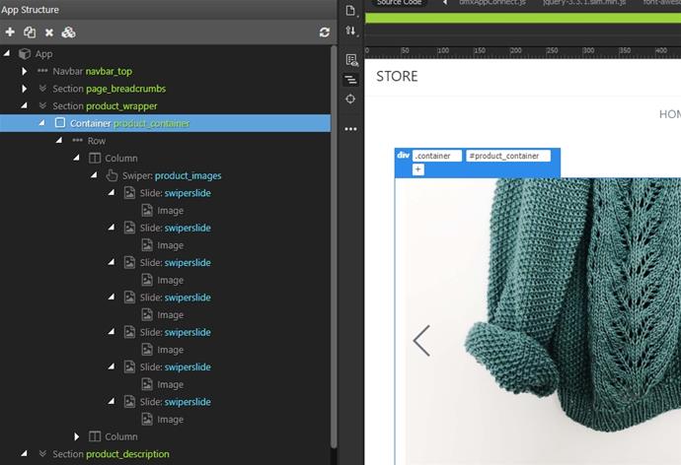Toggle the structure tree view icon

click(350, 80)
